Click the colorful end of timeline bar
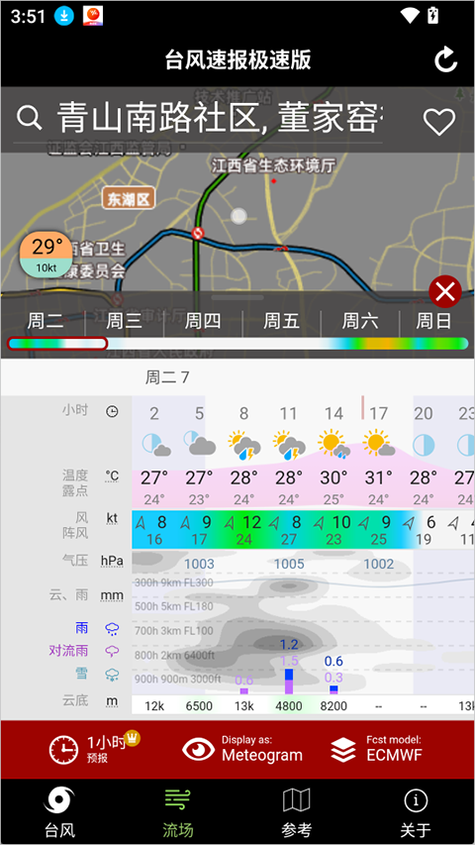 coord(399,344)
